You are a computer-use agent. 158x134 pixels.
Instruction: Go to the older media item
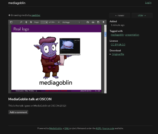[142, 15]
